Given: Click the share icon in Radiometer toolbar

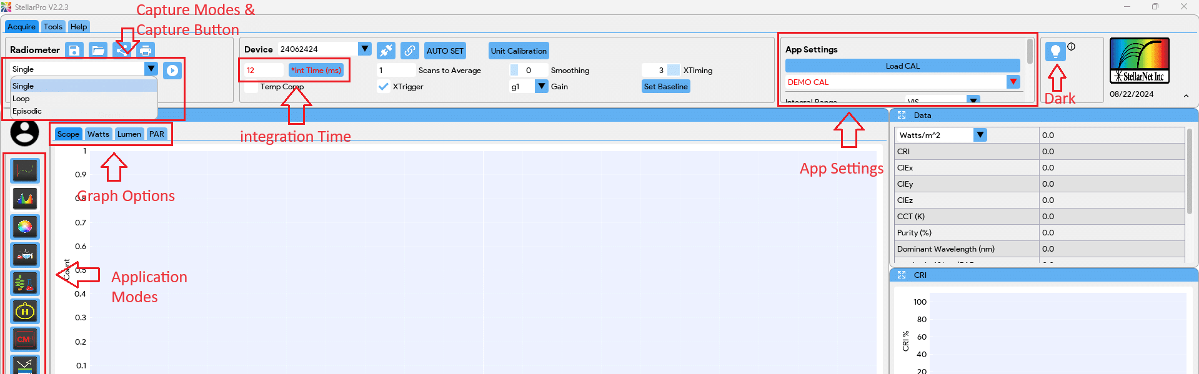Looking at the screenshot, I should [122, 50].
